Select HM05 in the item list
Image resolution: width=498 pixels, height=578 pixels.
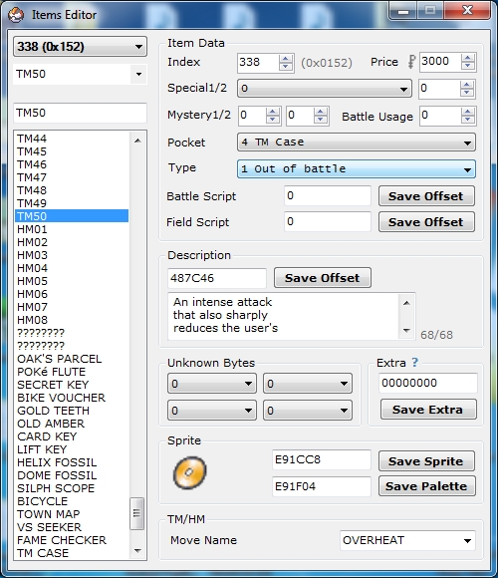(x=72, y=281)
